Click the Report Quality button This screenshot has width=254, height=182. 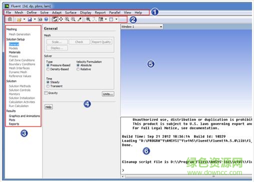point(101,42)
